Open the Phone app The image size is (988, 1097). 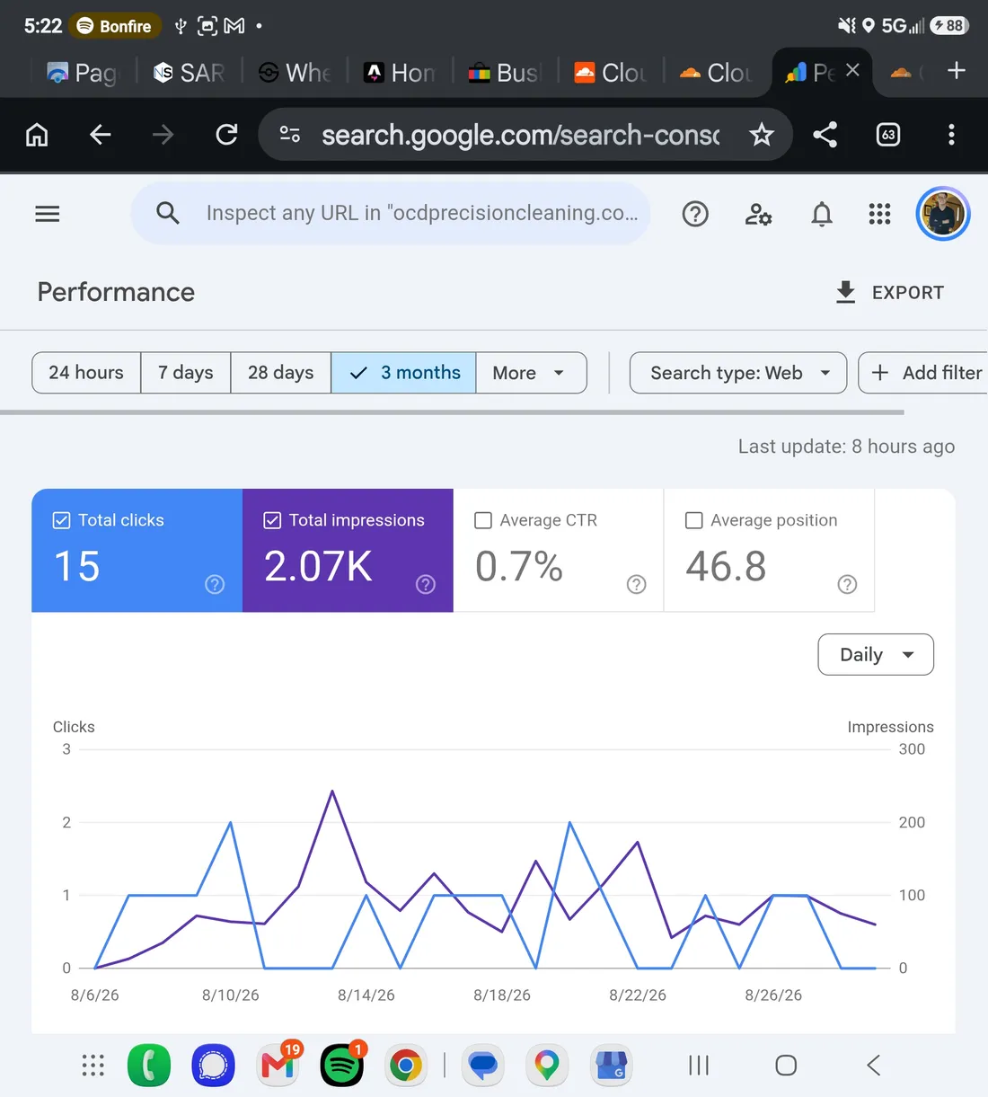(x=149, y=1066)
